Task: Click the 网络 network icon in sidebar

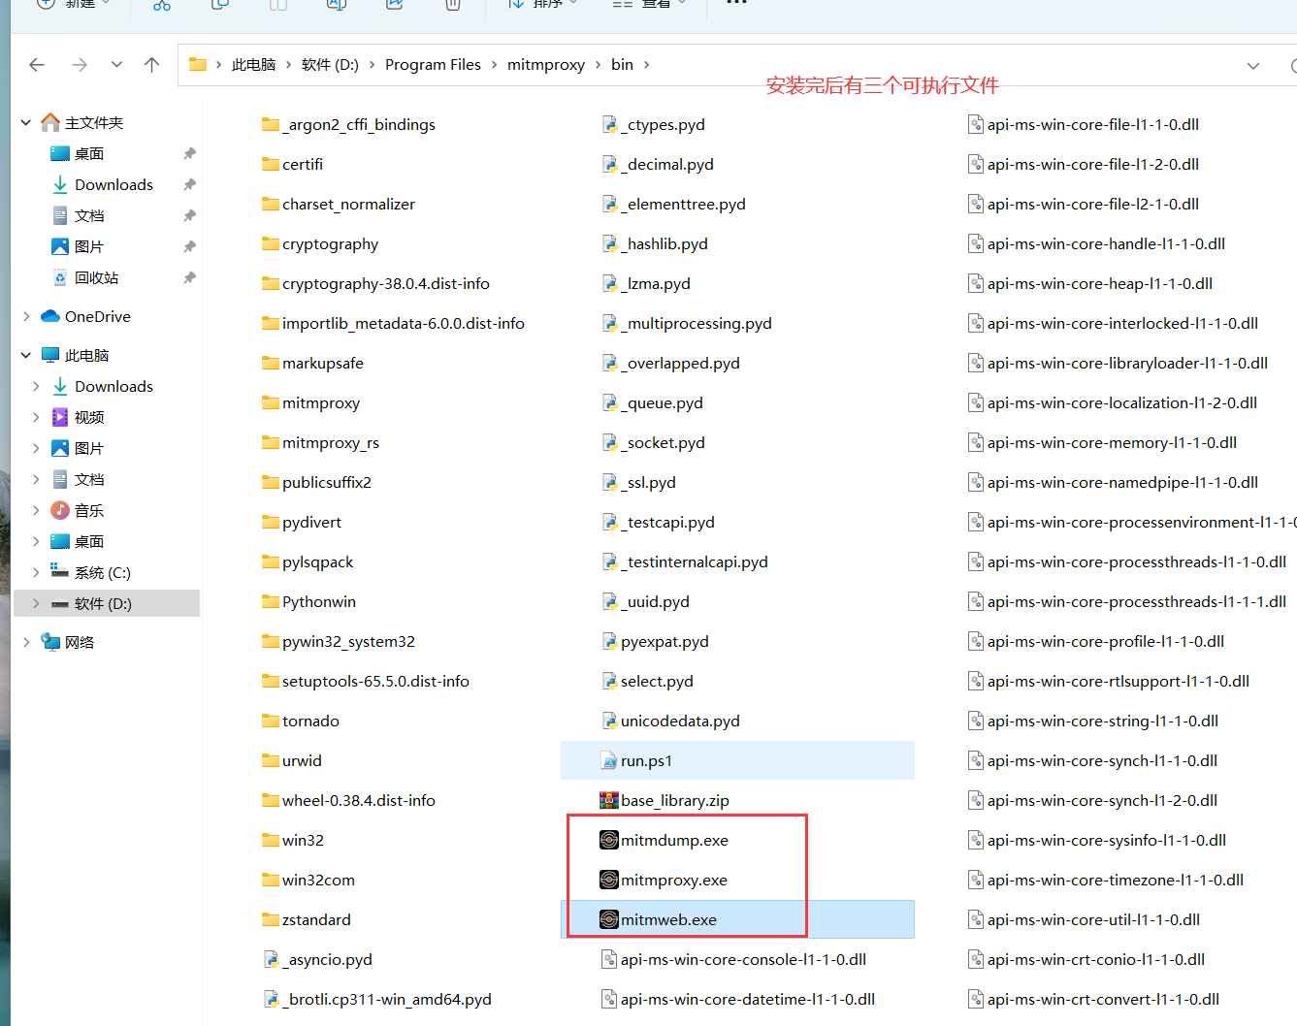Action: 50,642
